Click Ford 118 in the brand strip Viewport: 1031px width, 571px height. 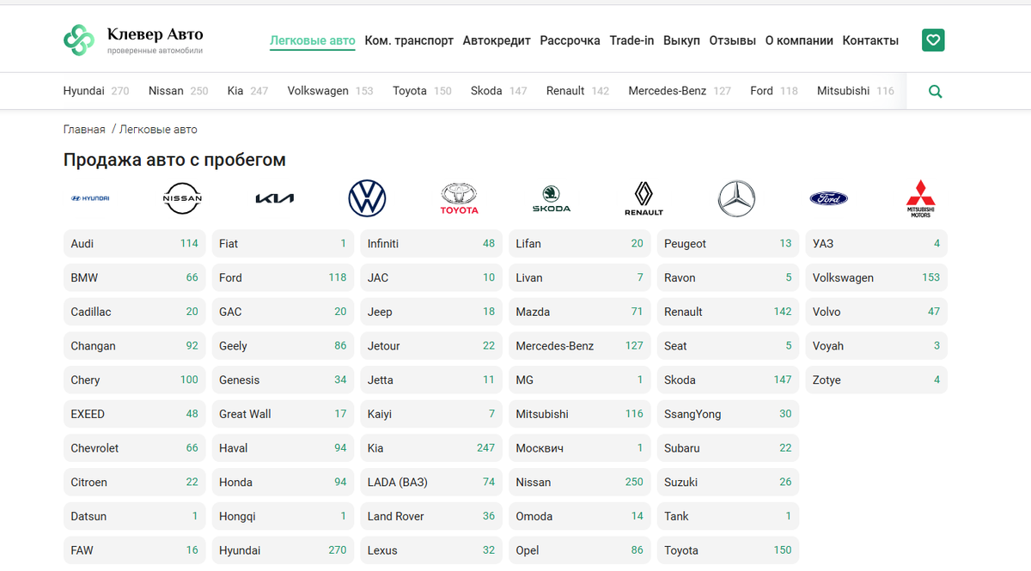(773, 91)
